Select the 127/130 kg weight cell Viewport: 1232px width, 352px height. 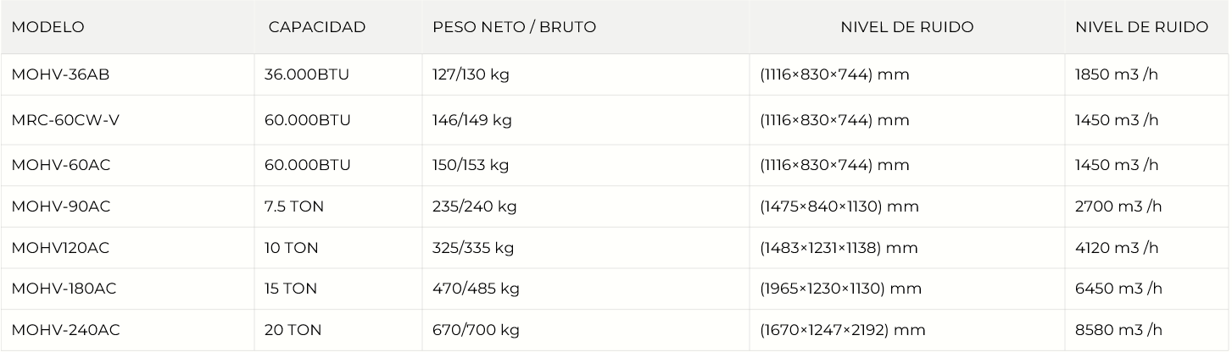[471, 74]
